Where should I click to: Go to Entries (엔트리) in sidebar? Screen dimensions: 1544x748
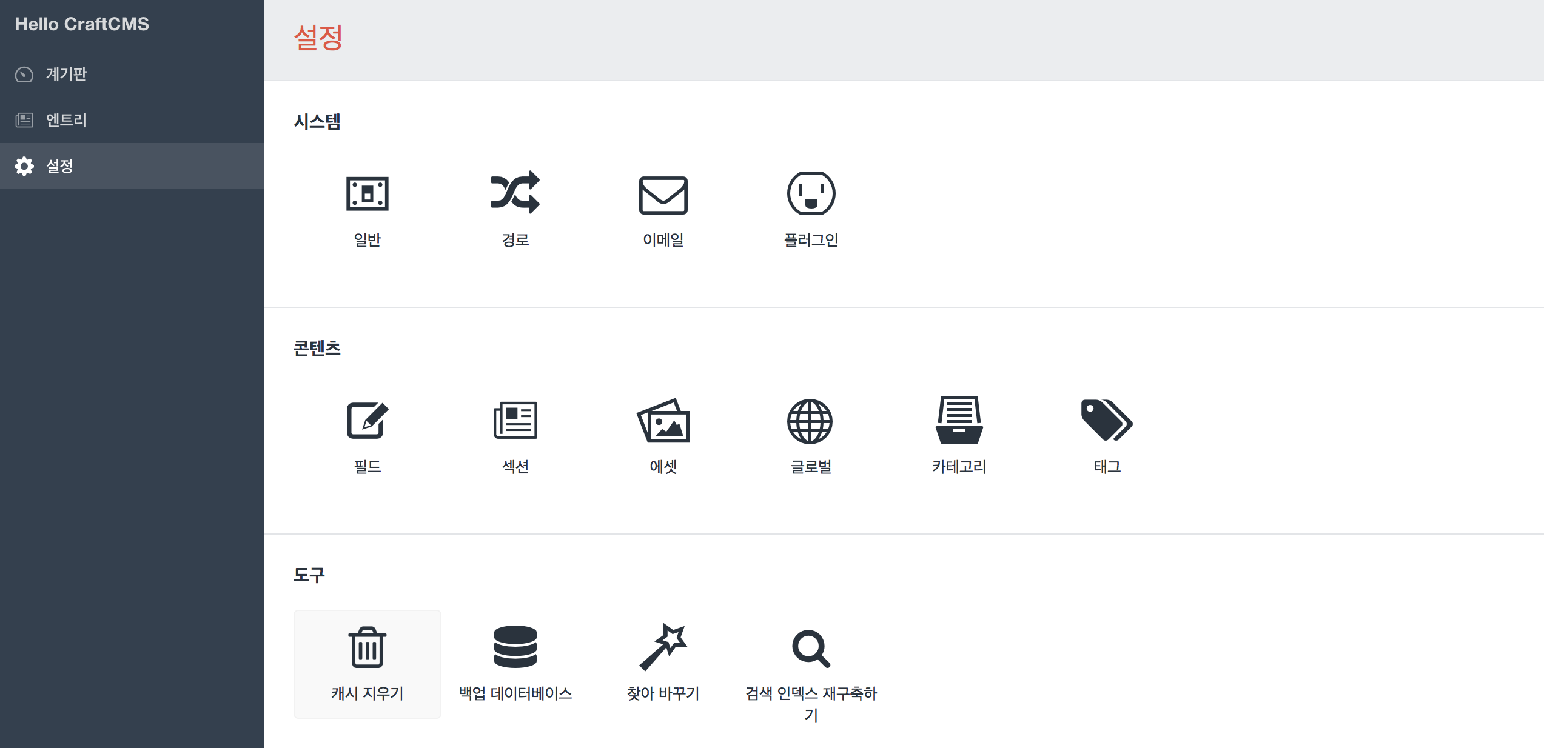click(x=66, y=120)
